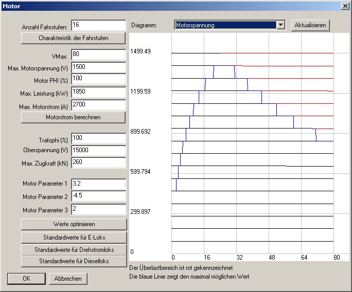Click the Anzahl Fahrstufen label
352x292 pixels.
click(x=44, y=27)
